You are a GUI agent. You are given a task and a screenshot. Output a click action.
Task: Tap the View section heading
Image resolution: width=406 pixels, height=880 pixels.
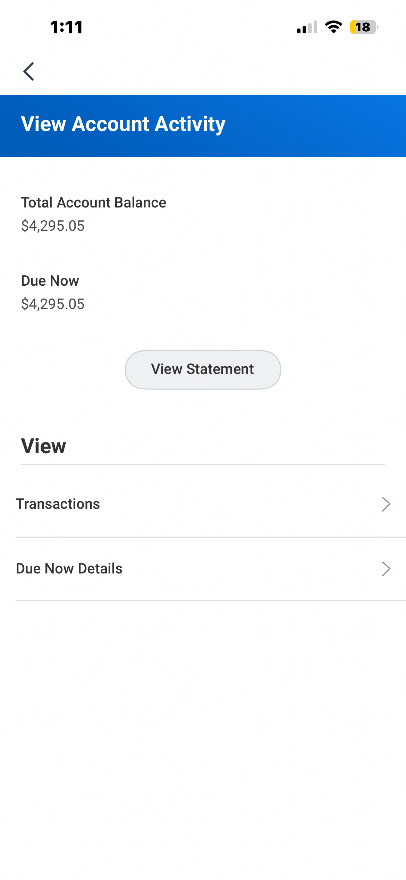[x=43, y=446]
